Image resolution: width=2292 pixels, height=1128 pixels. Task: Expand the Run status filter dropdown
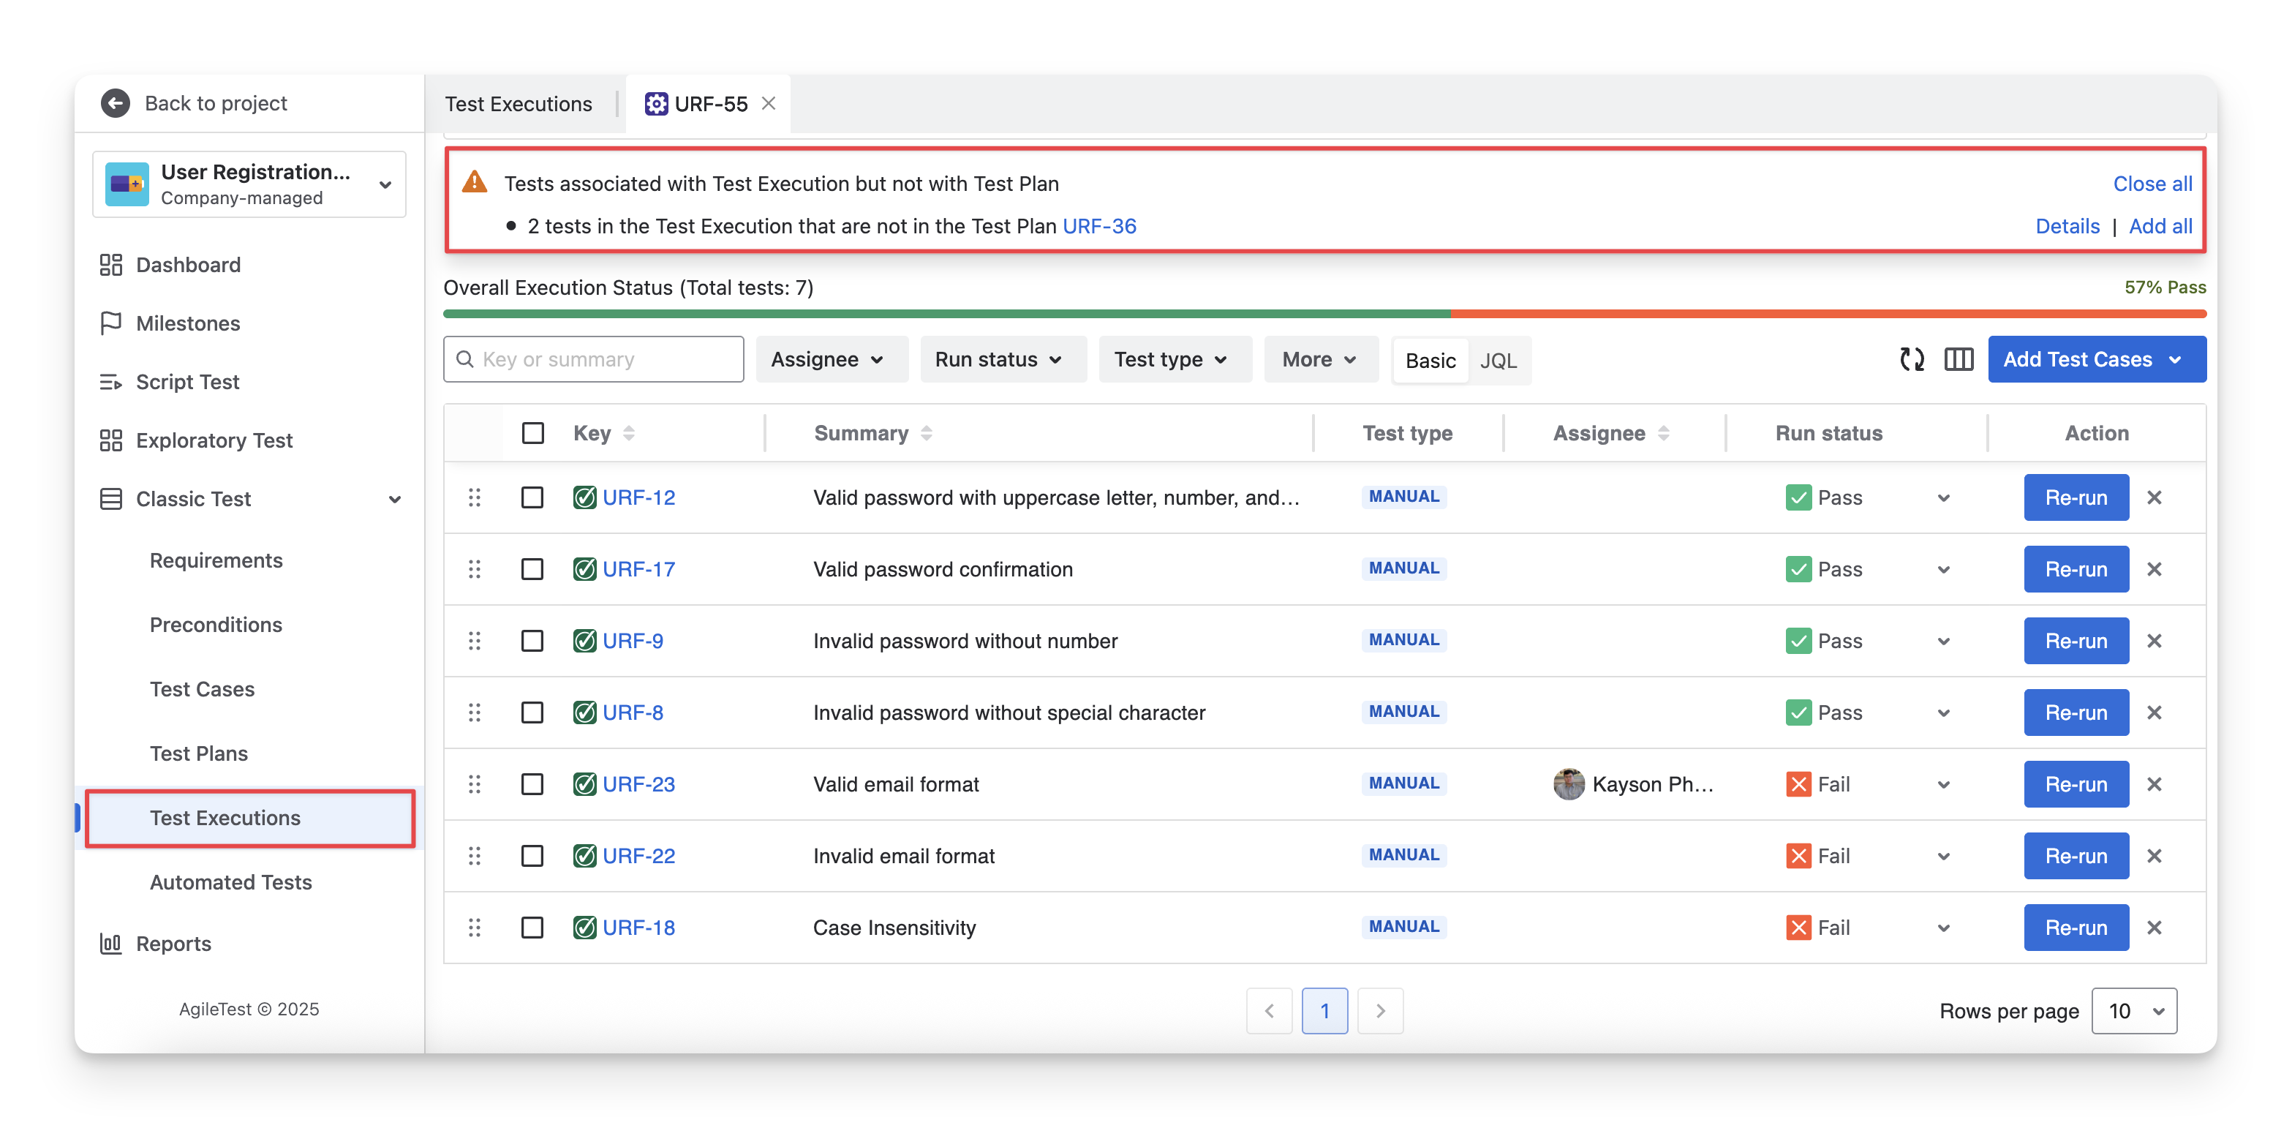pyautogui.click(x=1002, y=360)
